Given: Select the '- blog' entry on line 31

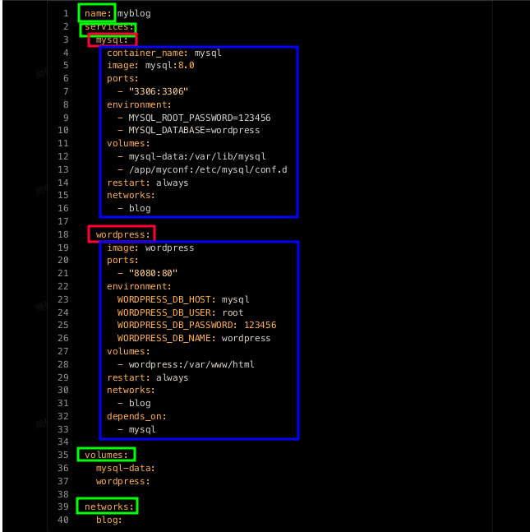Looking at the screenshot, I should click(x=134, y=403).
